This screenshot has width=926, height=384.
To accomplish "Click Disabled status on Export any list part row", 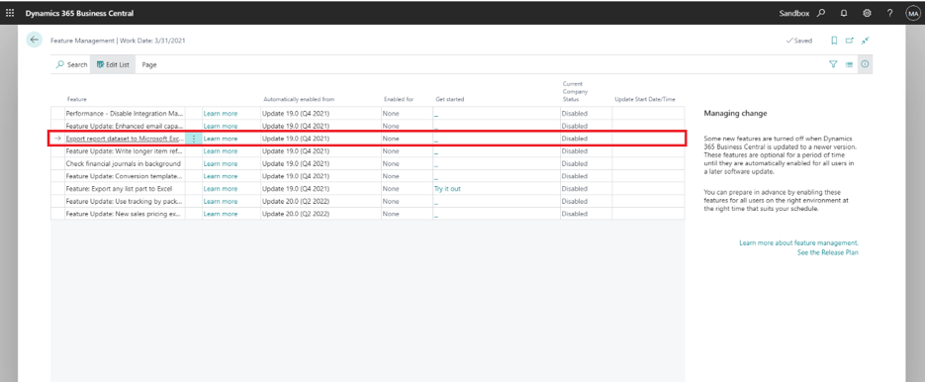I will point(575,189).
